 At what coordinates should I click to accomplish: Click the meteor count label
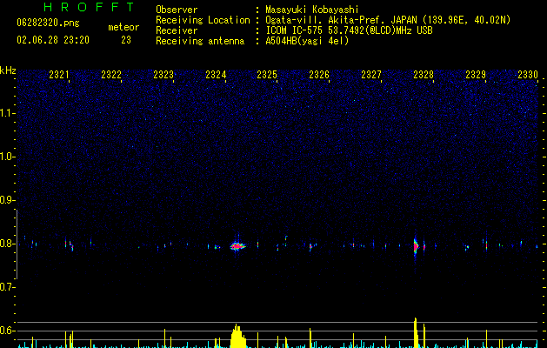[123, 27]
